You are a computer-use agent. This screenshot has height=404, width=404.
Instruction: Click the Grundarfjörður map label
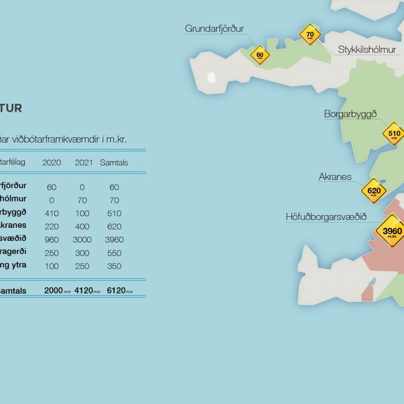point(214,29)
